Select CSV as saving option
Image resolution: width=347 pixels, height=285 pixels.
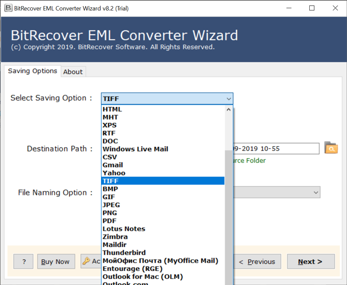tap(163, 157)
